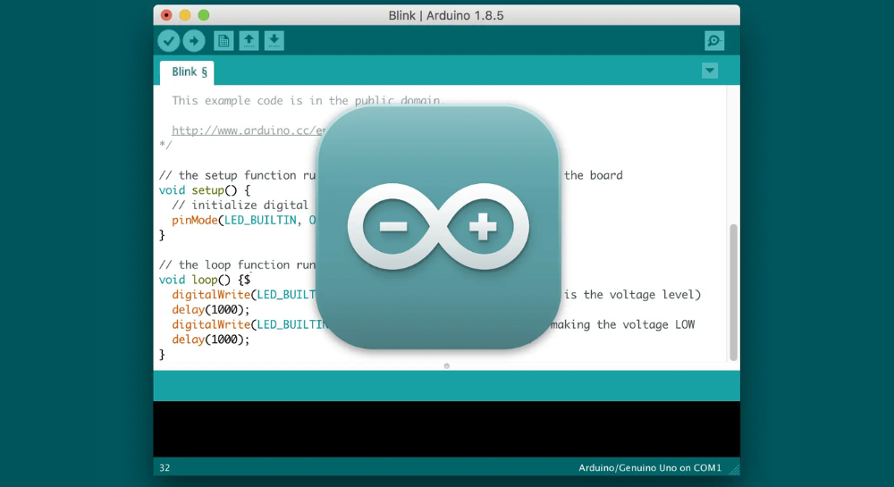This screenshot has height=487, width=894.
Task: Click the 'Blink | Arduino 1.8.5' window title
Action: [446, 15]
